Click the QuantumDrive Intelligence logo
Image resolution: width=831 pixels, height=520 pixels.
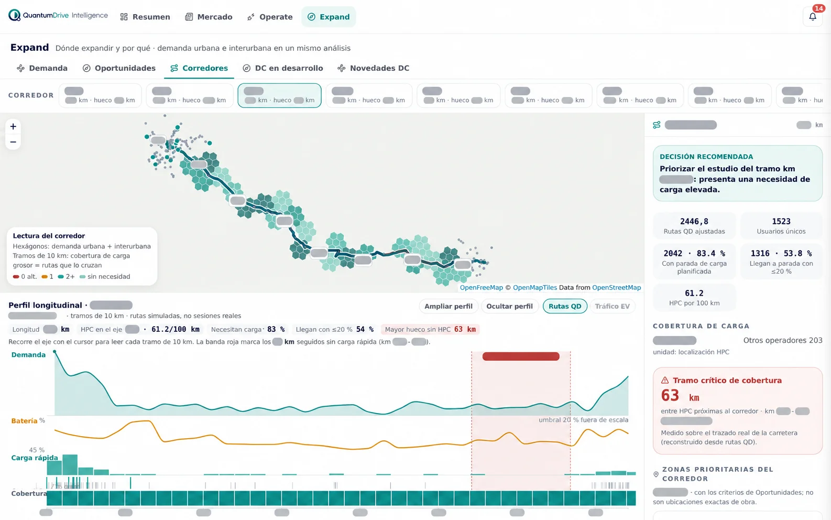[58, 16]
